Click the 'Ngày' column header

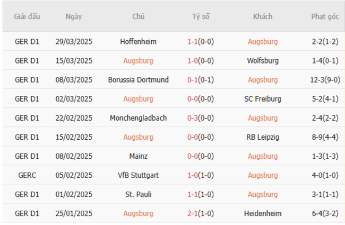pyautogui.click(x=74, y=16)
